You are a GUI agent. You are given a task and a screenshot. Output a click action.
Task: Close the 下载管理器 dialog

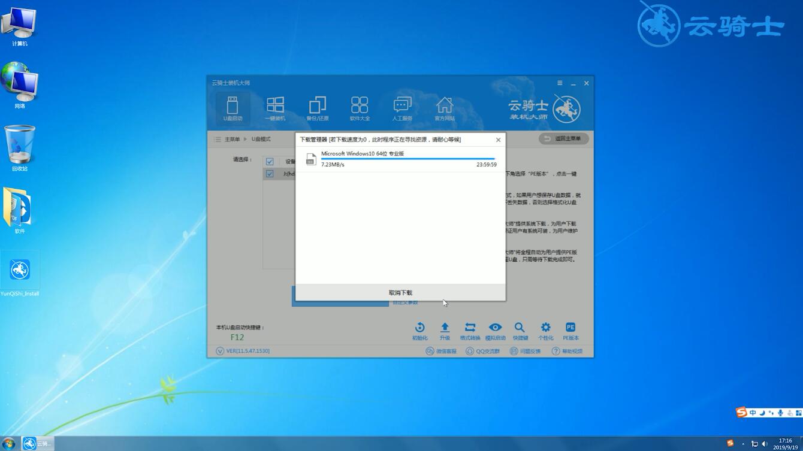(x=498, y=140)
